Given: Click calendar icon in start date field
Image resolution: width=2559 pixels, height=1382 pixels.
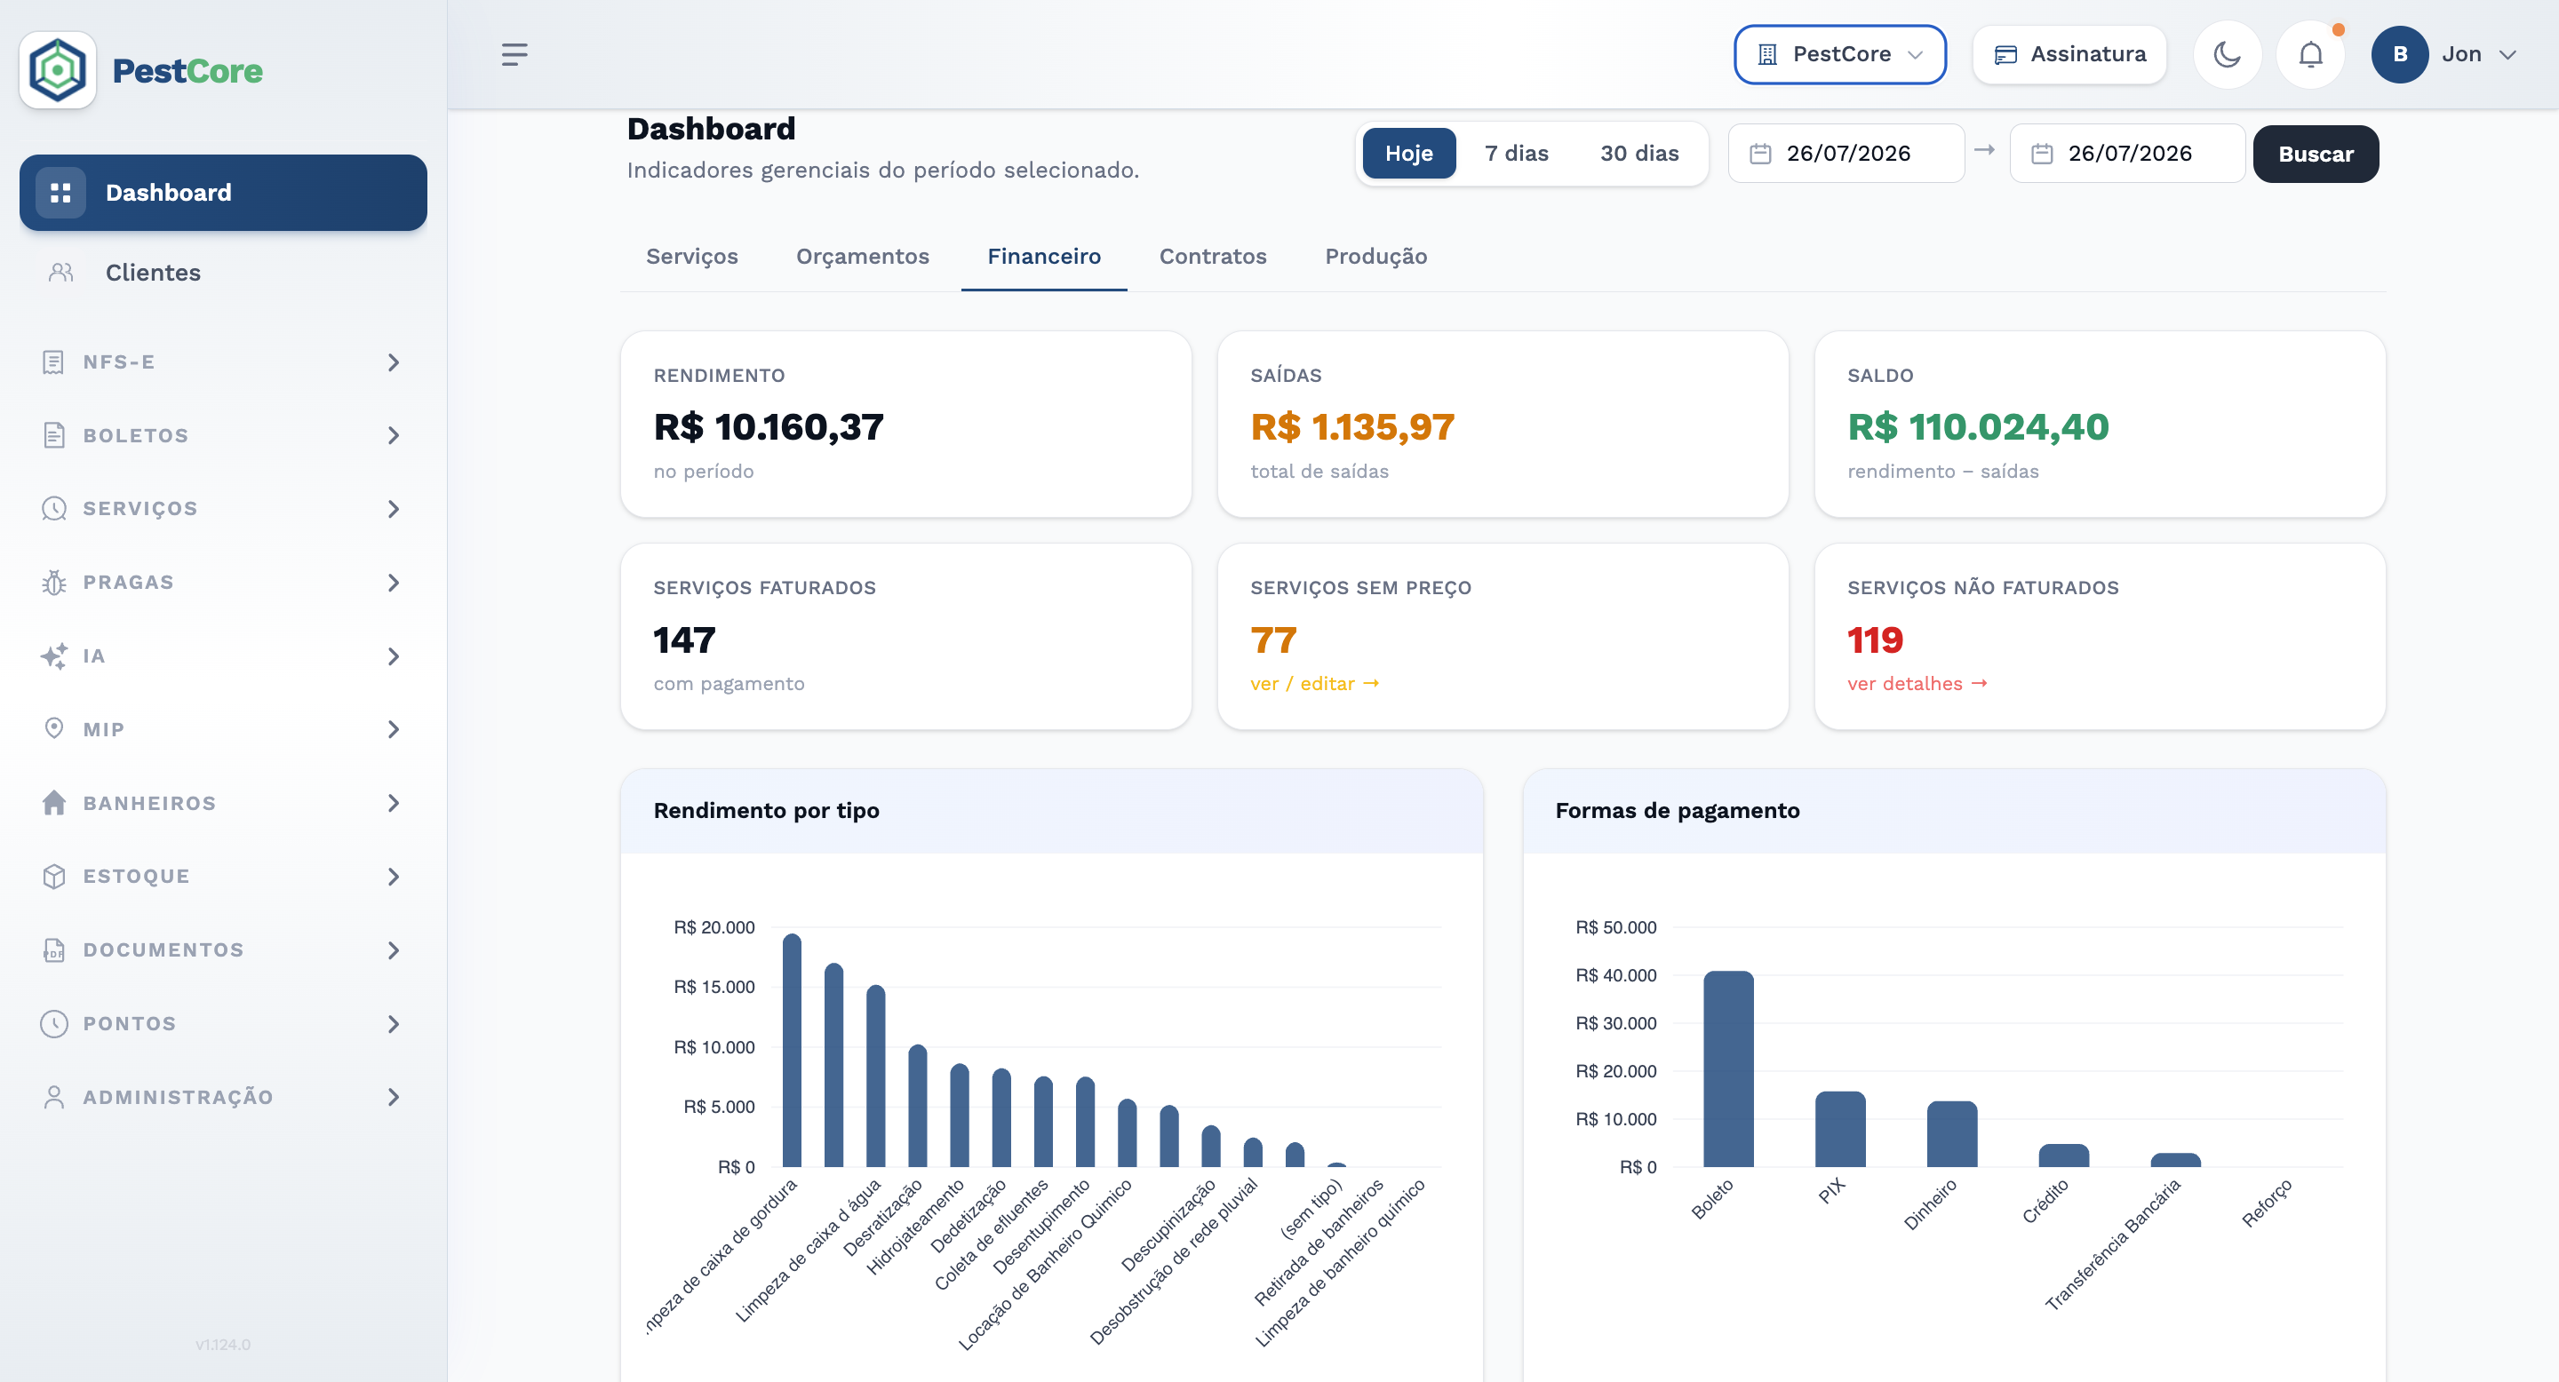Looking at the screenshot, I should 1760,154.
